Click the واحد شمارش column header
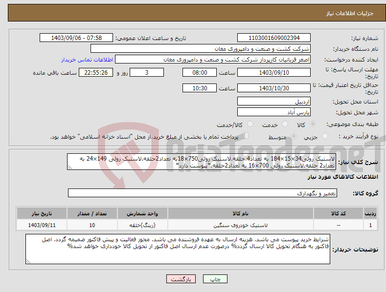The image size is (386, 292). pos(142,213)
